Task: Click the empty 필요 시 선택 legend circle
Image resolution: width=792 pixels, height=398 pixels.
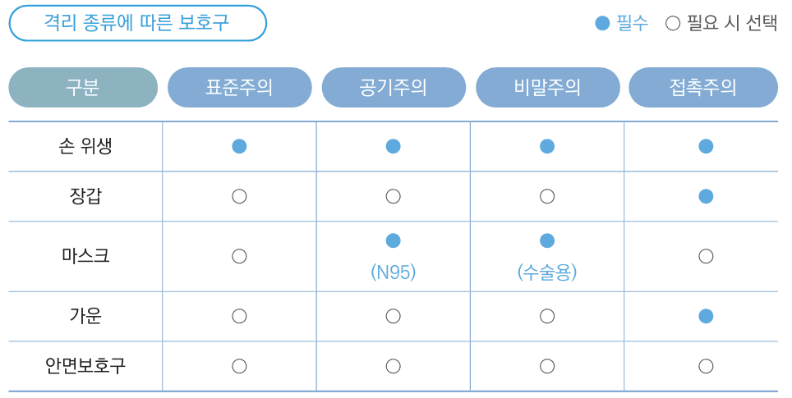Action: (672, 23)
